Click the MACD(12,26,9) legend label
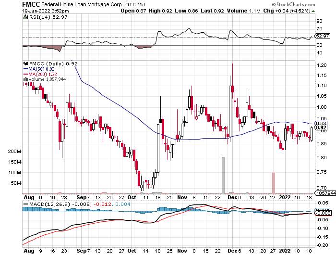336x255 pixels. coord(49,204)
